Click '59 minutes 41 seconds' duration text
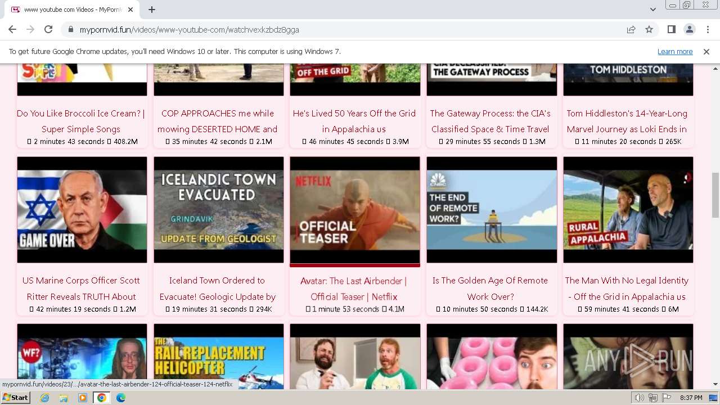Screen dimensions: 720x405 coord(622,309)
